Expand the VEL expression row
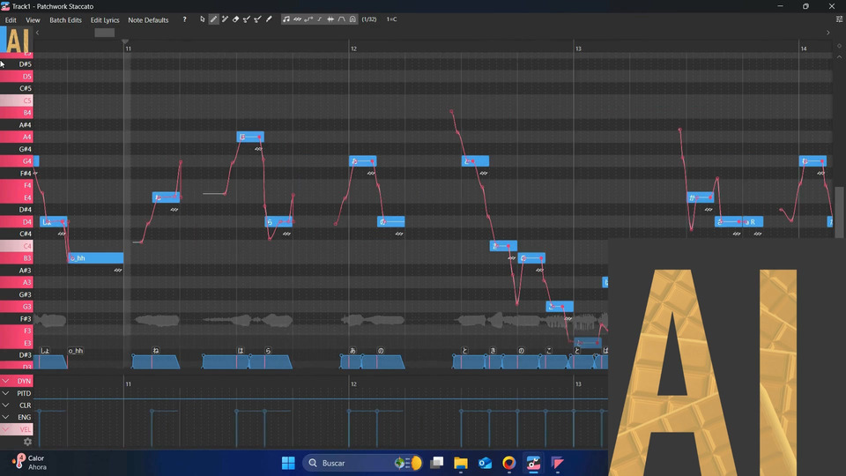The width and height of the screenshot is (846, 476). (6, 429)
